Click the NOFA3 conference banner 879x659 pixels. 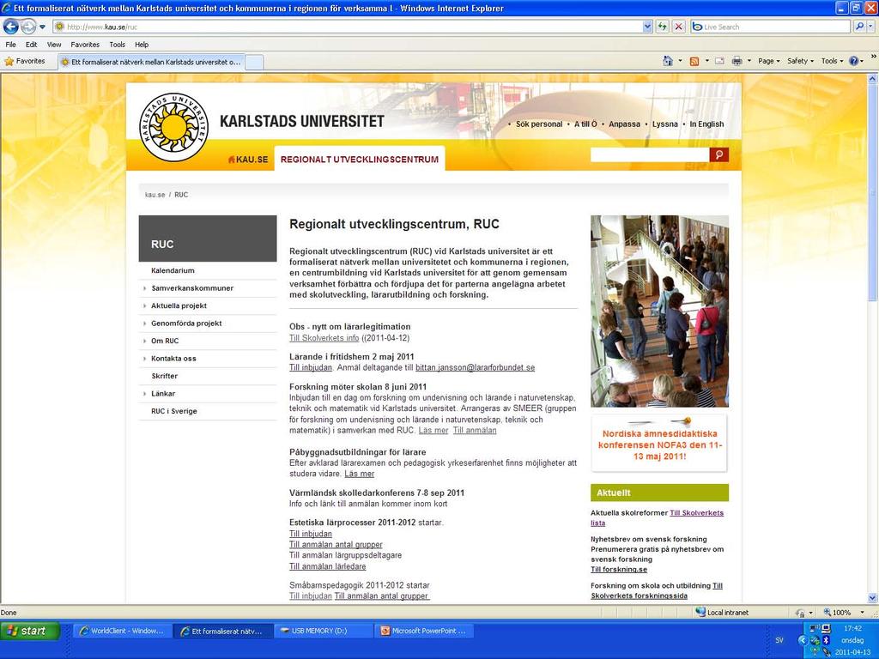tap(660, 444)
